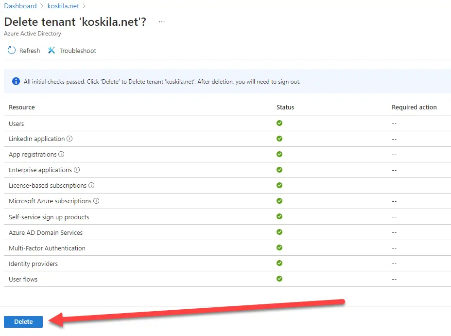Click the Azure AD Domain Services row

pyautogui.click(x=46, y=232)
